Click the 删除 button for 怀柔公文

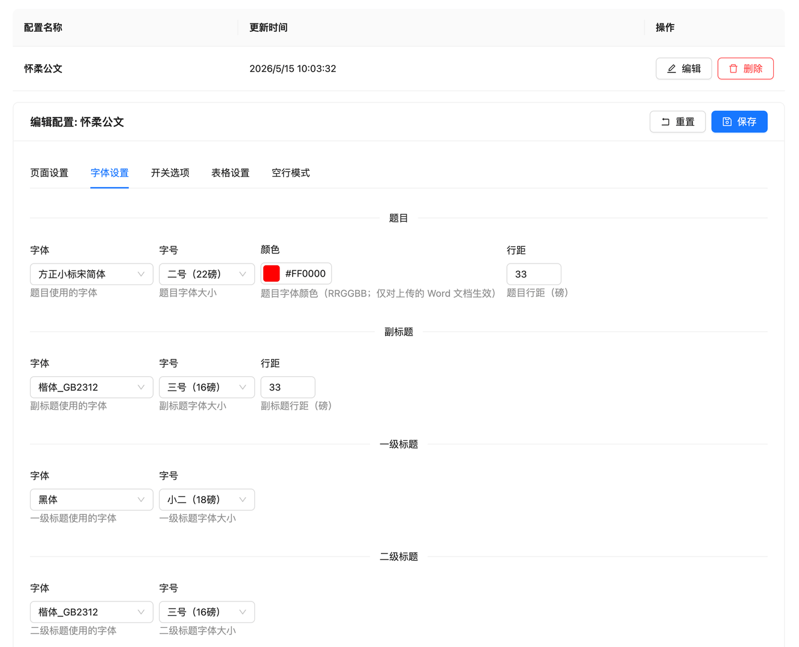coord(746,69)
